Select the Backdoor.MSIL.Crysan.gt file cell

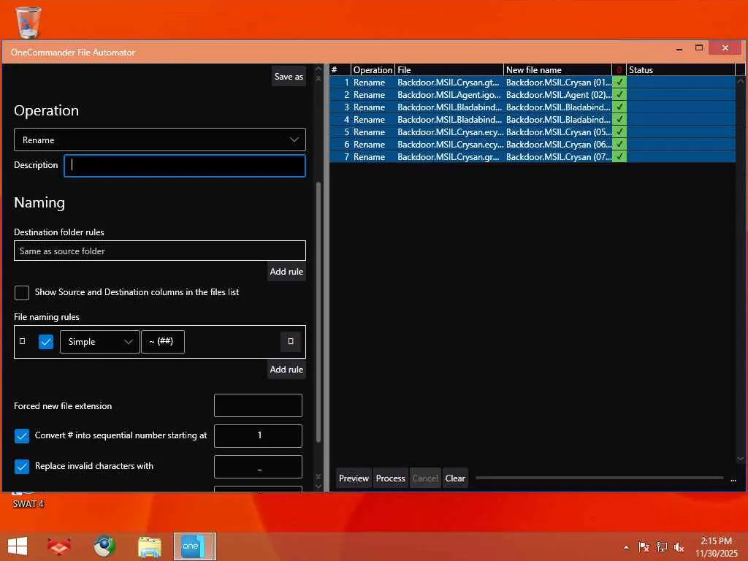point(449,82)
